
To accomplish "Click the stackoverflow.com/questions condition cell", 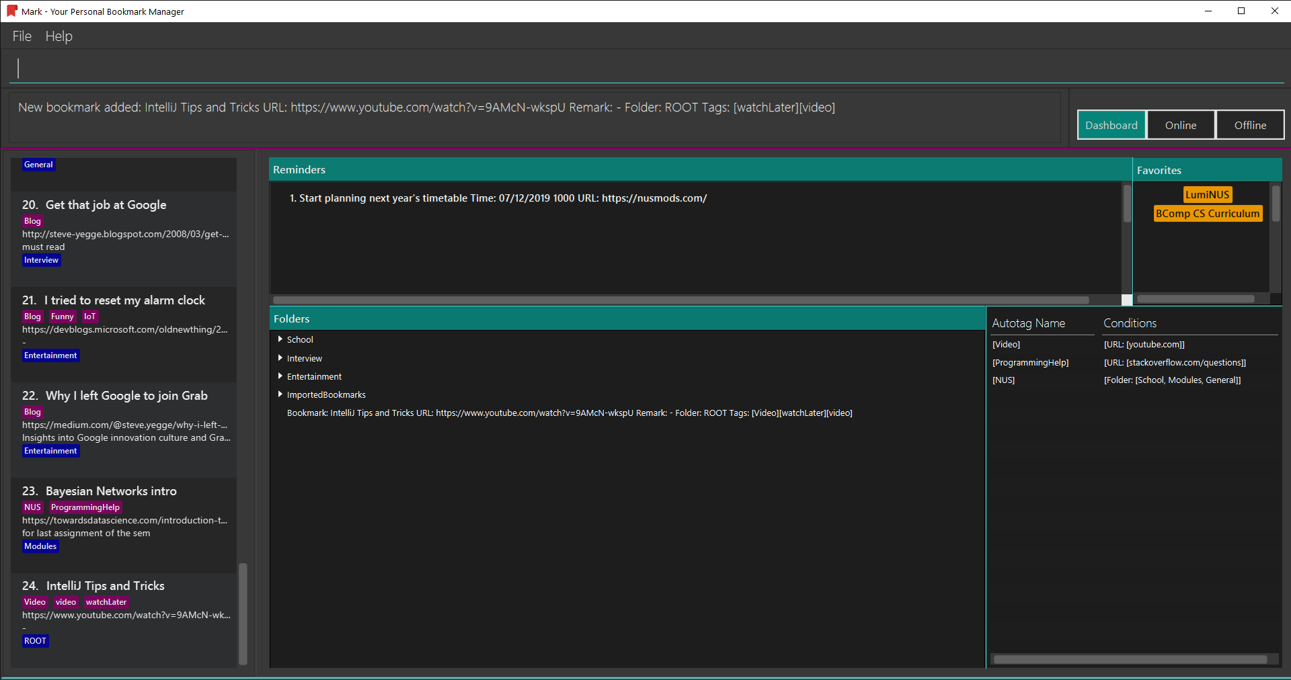I will click(1175, 363).
